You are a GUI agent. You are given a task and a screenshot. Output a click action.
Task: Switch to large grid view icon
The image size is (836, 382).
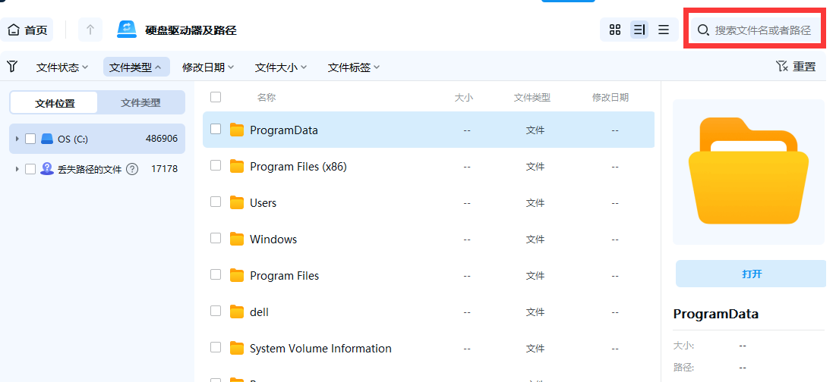[615, 30]
